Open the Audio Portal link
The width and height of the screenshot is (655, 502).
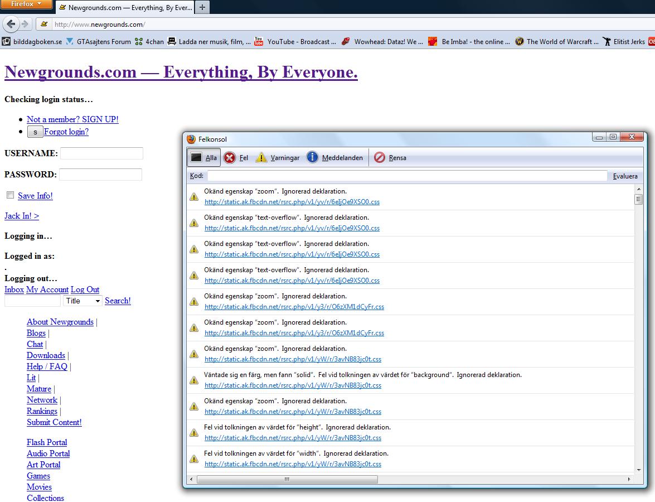click(48, 453)
